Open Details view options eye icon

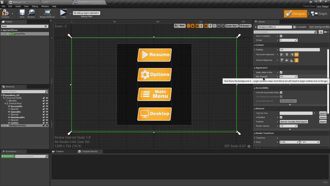tap(326, 32)
